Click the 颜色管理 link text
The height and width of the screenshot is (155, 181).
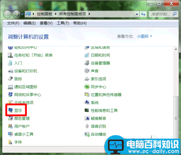pyautogui.click(x=22, y=119)
